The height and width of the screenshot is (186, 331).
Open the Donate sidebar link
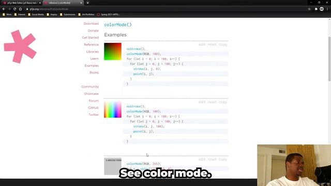[x=93, y=30]
